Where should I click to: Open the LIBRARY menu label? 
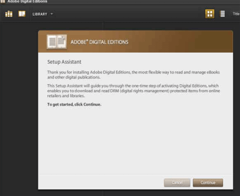coord(40,14)
